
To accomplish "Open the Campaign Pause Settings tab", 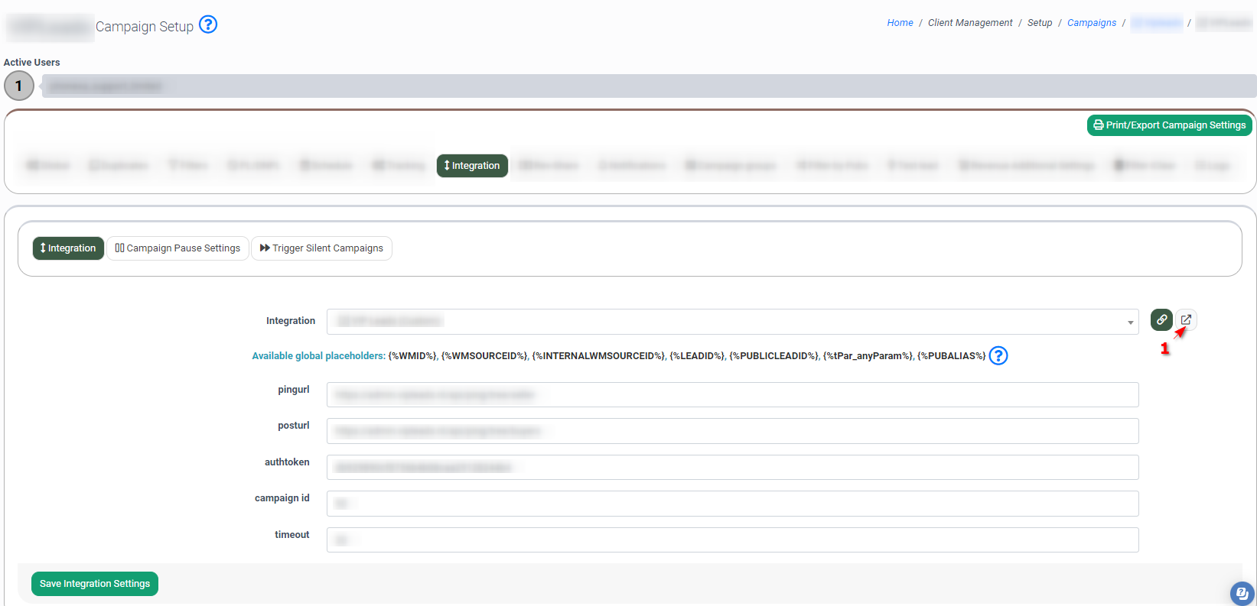I will [x=177, y=248].
